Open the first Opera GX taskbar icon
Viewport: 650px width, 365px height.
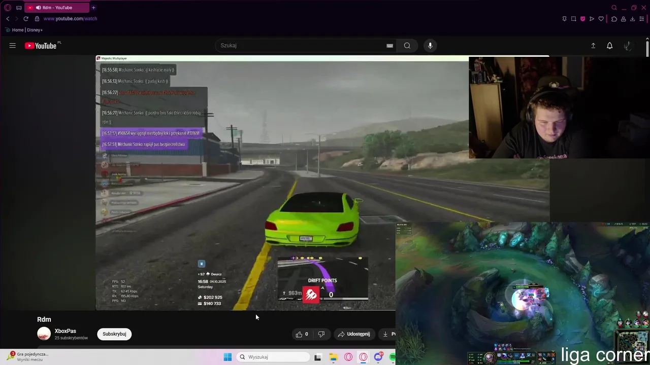tap(348, 357)
